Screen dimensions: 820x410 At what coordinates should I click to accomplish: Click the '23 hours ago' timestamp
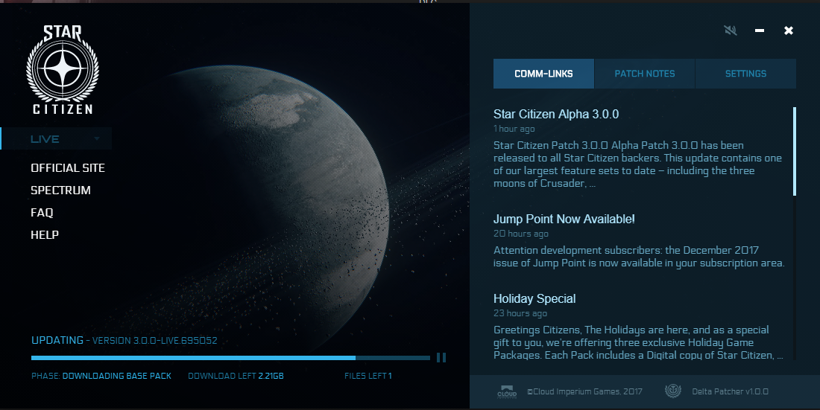[x=520, y=313]
